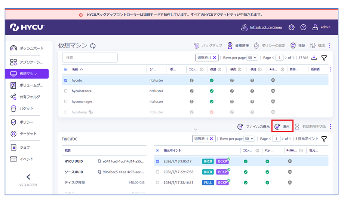Click the help icon beside 検証 column
Screen dimensions: 344x206
260,69
